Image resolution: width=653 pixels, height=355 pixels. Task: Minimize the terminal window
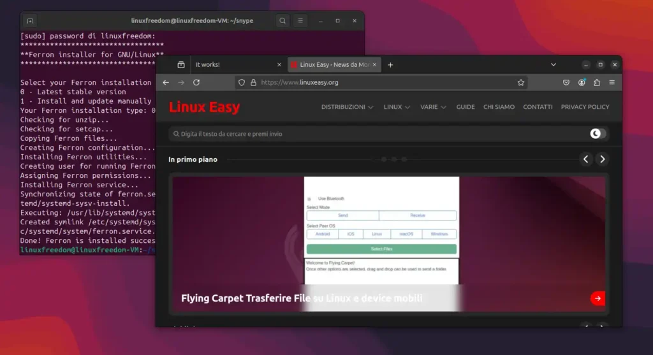321,21
